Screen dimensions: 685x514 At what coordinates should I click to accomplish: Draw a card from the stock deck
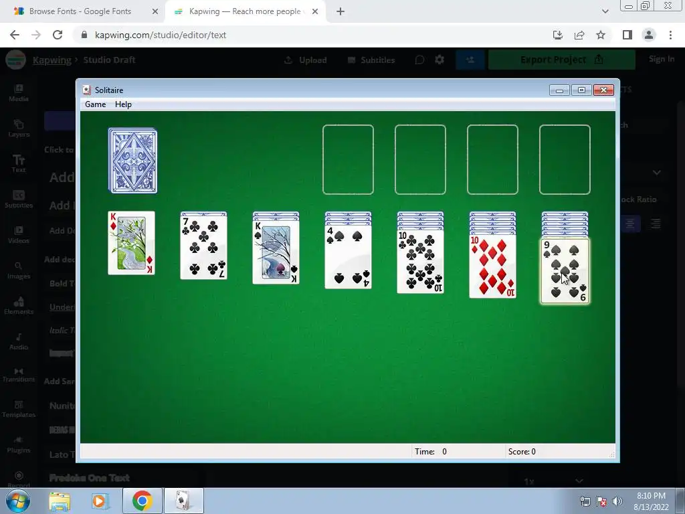click(133, 161)
